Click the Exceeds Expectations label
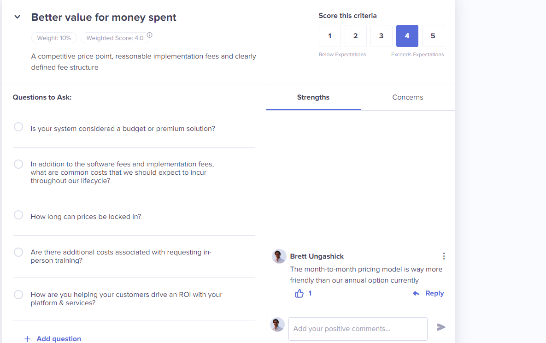546x343 pixels. (x=417, y=54)
